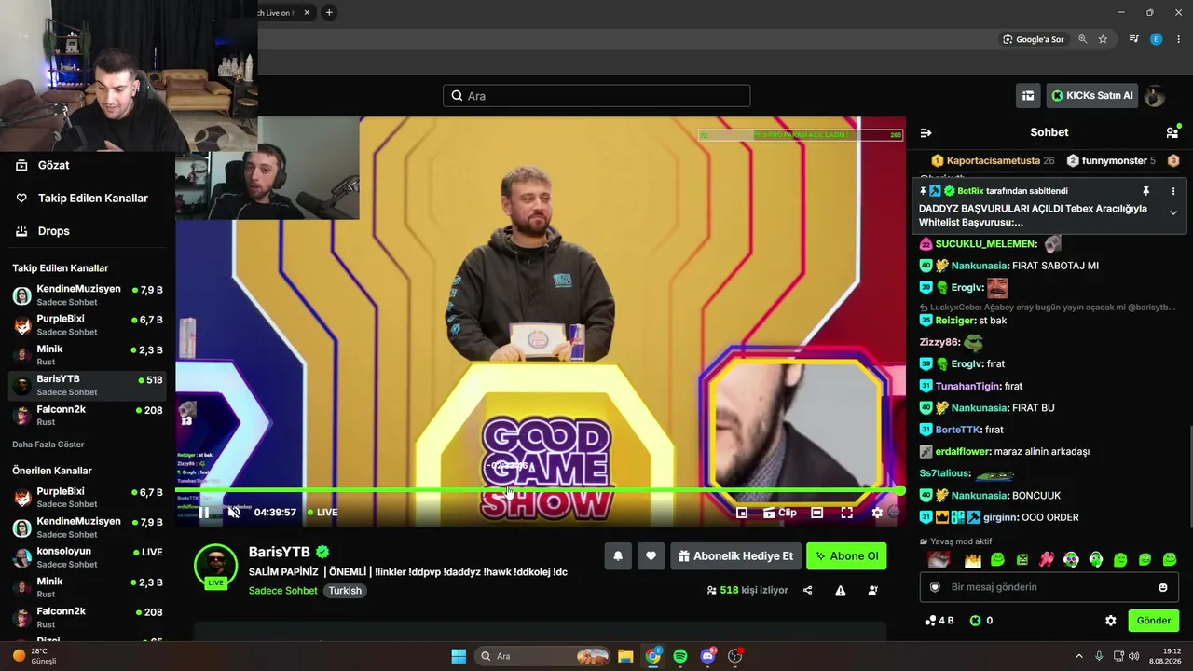Unmute the video player volume

pyautogui.click(x=234, y=512)
